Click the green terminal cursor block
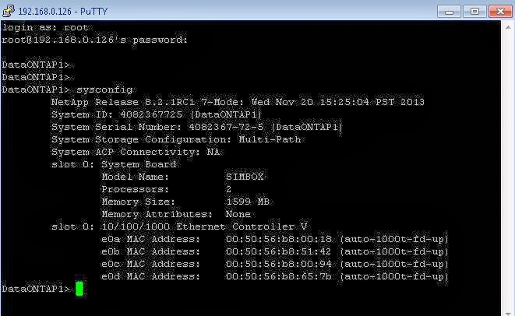Screen dimensions: 515x316 (x=79, y=289)
